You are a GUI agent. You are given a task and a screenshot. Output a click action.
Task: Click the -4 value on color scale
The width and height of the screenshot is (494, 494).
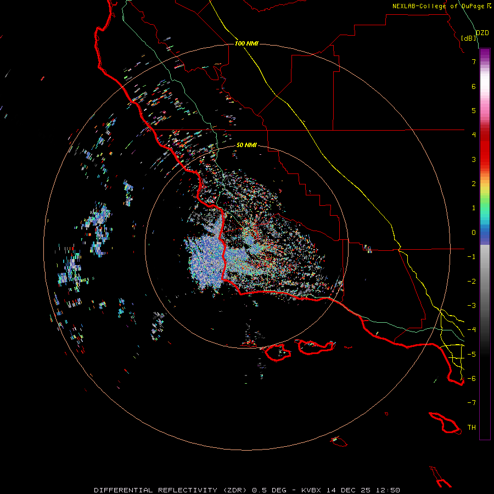(x=471, y=330)
